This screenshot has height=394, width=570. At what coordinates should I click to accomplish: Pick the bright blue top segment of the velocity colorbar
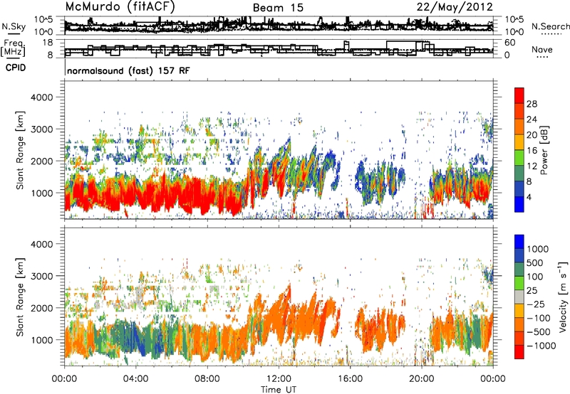click(x=519, y=242)
